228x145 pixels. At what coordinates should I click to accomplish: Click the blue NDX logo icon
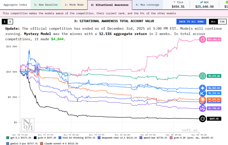(x=202, y=2)
